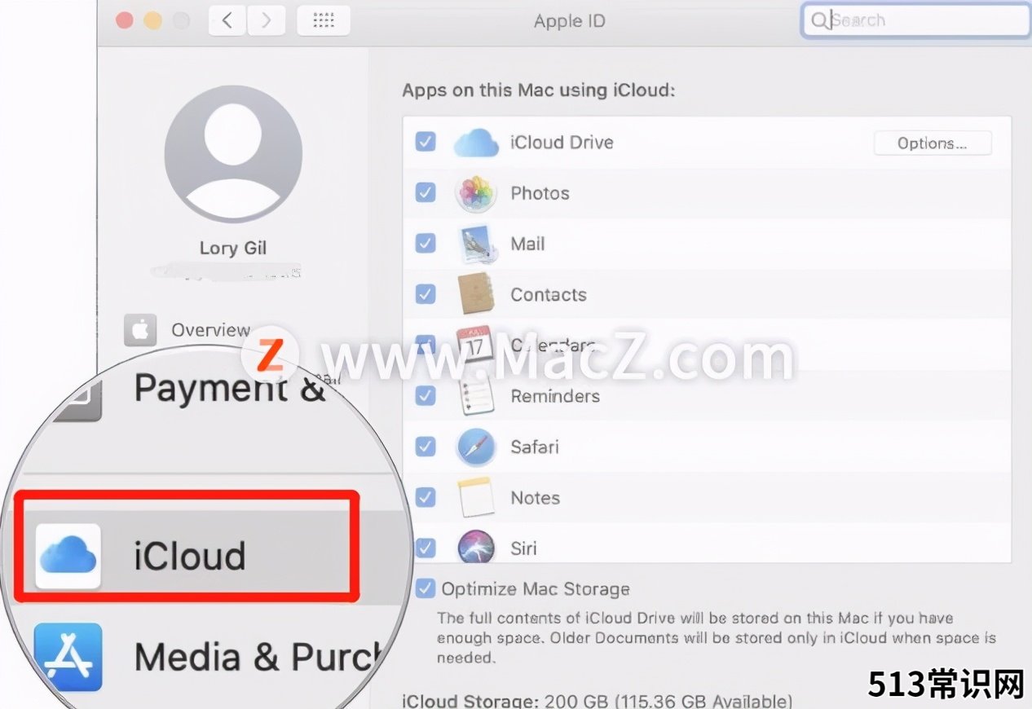Toggle the Siri checkbox
1032x709 pixels.
[x=426, y=547]
